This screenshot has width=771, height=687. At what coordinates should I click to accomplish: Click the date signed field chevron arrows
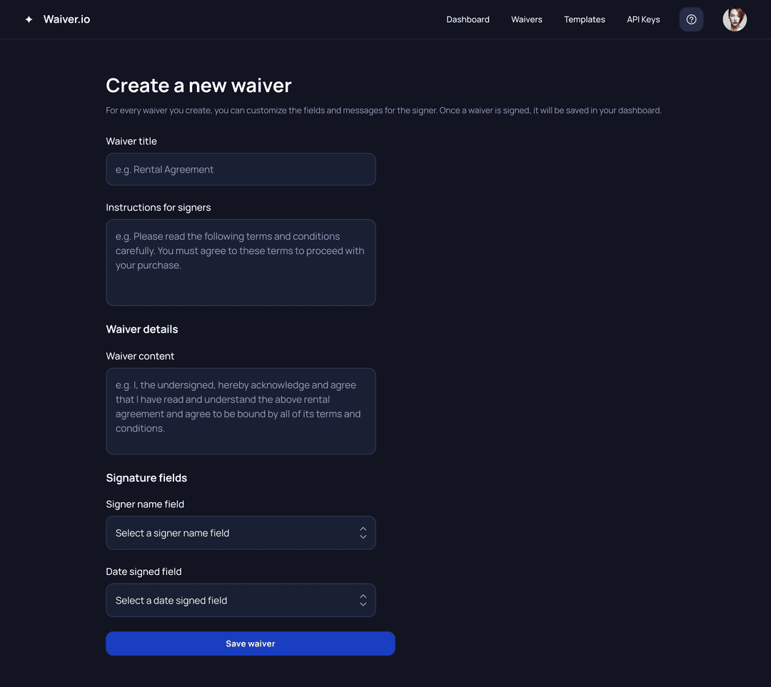click(363, 601)
